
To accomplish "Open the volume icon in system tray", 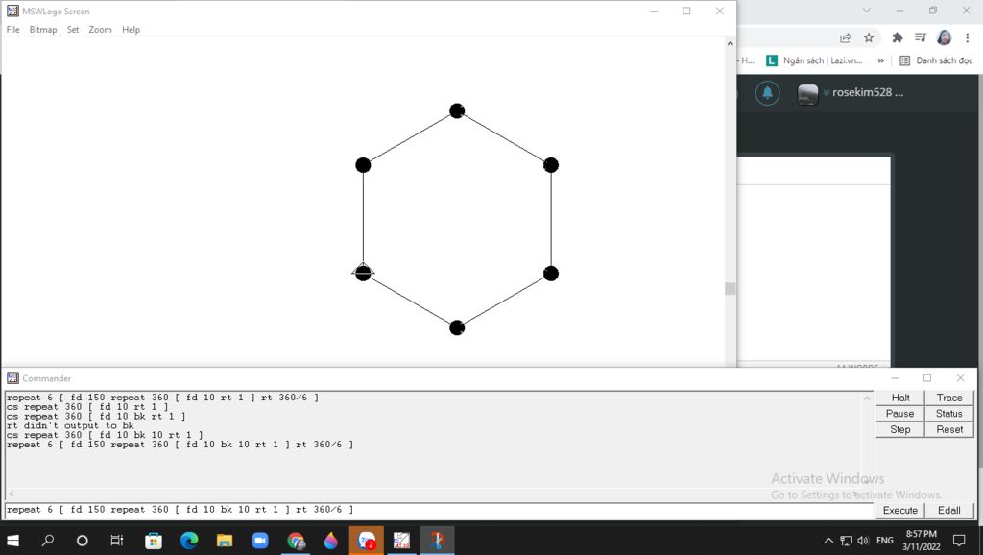I will pos(863,540).
